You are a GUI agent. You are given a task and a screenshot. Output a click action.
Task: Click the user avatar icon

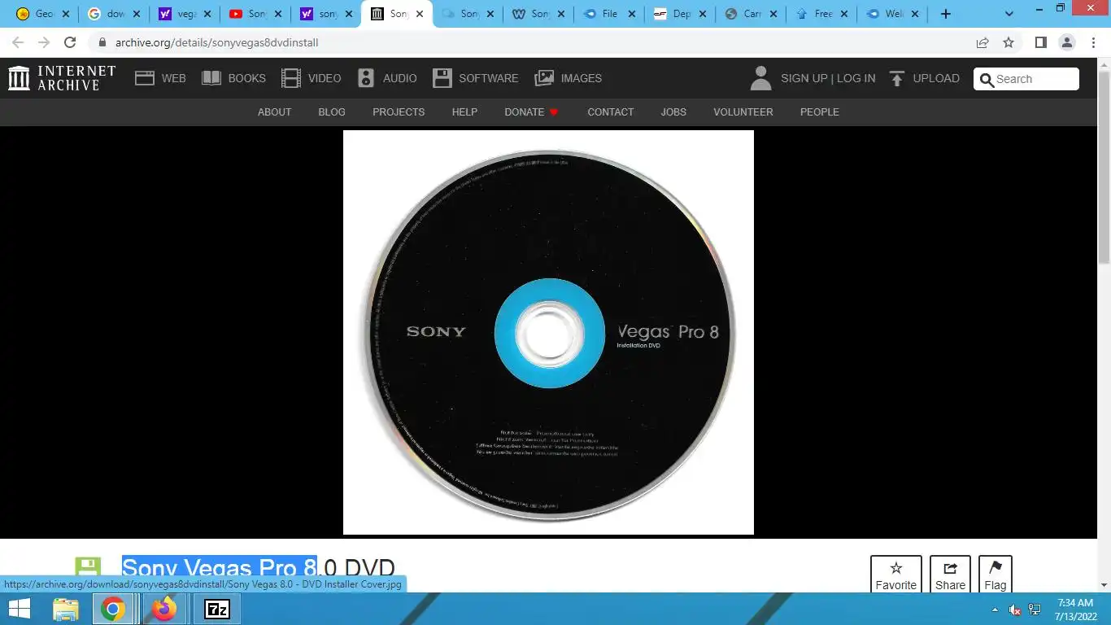(x=760, y=78)
